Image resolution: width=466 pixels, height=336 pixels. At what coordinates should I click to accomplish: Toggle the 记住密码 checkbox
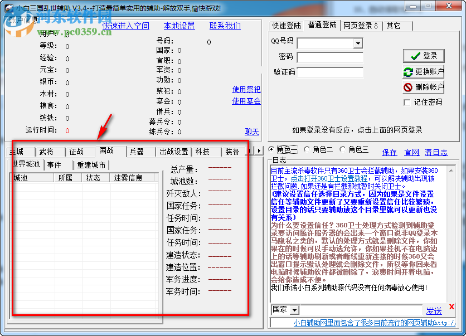coord(407,103)
